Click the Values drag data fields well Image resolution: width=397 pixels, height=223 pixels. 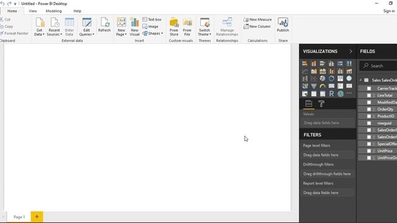328,123
